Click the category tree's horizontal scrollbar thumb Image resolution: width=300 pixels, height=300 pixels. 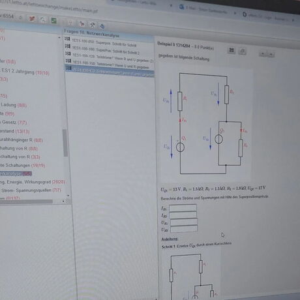pos(26,202)
